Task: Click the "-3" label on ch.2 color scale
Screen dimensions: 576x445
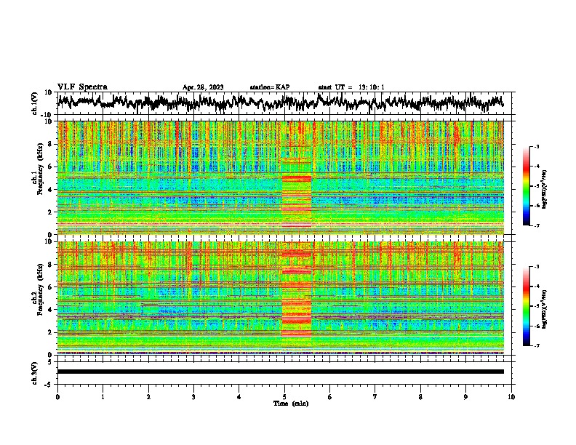Action: tap(537, 267)
